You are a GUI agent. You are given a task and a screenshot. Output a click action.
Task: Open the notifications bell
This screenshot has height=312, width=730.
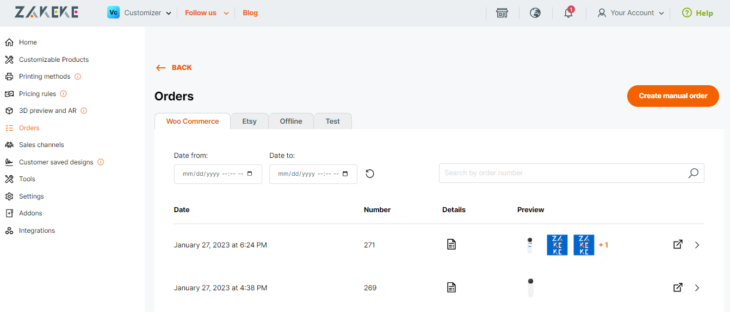568,13
